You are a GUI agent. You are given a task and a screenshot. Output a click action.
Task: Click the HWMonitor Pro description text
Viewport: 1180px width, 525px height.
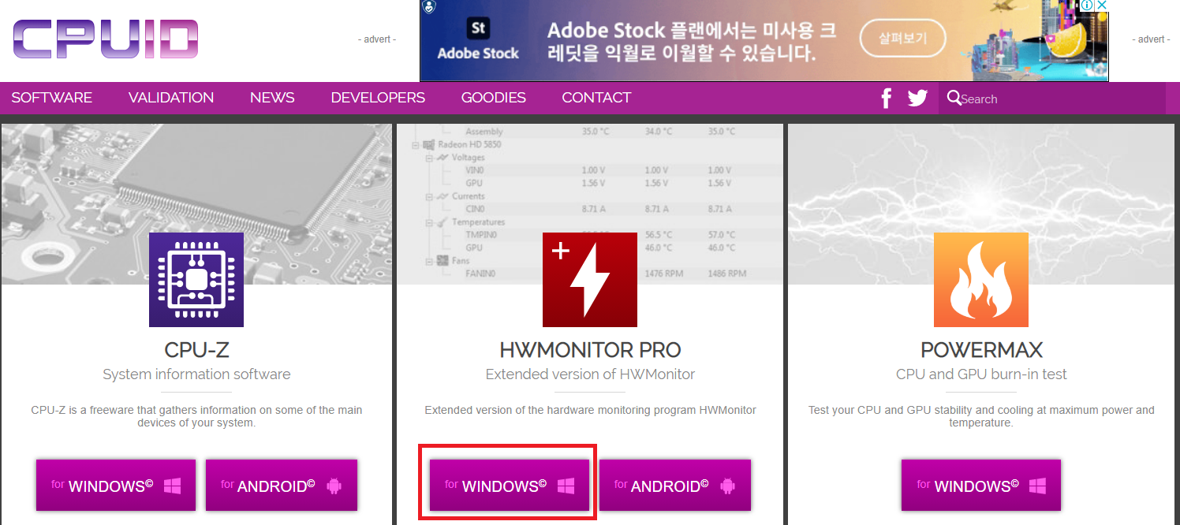[x=590, y=410]
